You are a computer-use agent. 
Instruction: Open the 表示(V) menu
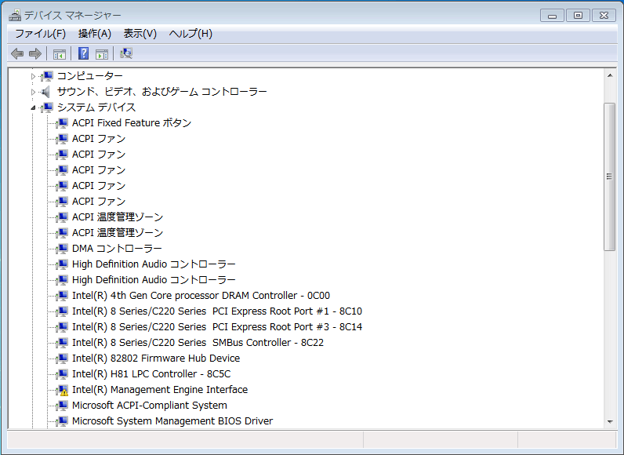click(x=140, y=34)
